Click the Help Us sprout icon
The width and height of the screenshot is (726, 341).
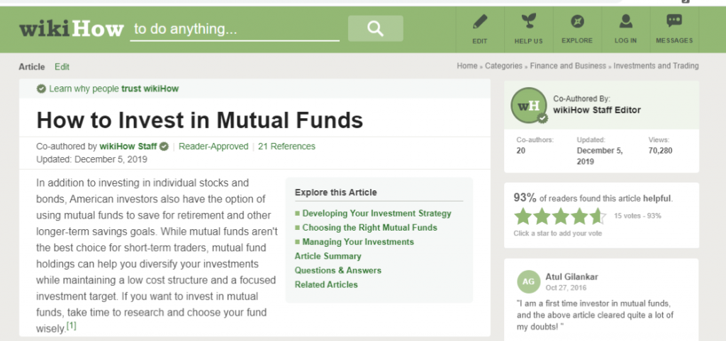(x=528, y=21)
